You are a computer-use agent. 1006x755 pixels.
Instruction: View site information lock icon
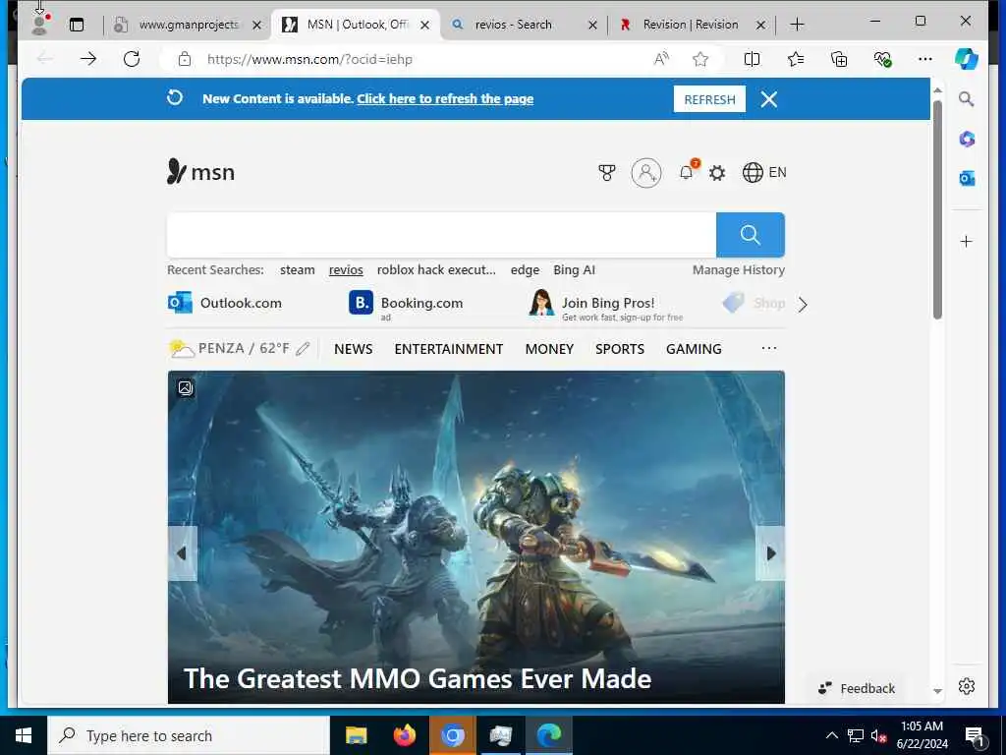click(184, 59)
